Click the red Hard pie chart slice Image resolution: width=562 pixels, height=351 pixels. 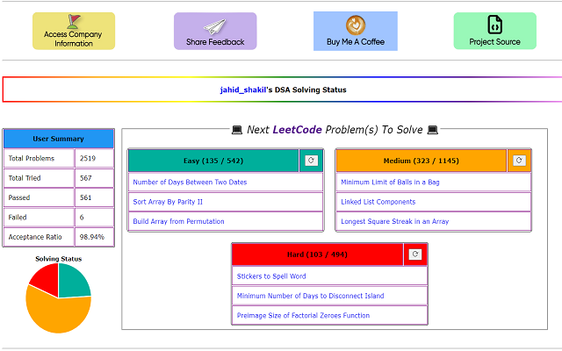pyautogui.click(x=47, y=279)
